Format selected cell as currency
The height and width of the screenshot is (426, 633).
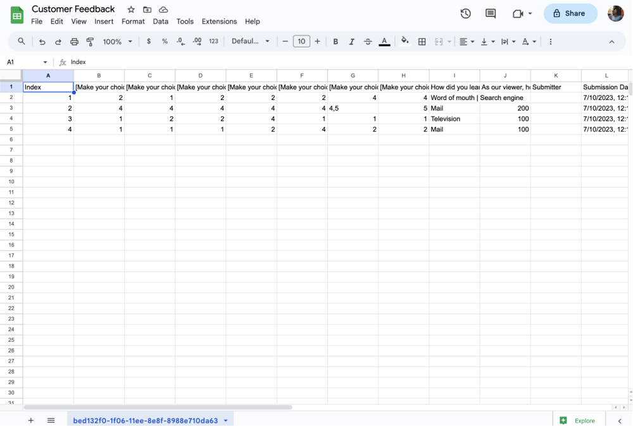coord(148,41)
